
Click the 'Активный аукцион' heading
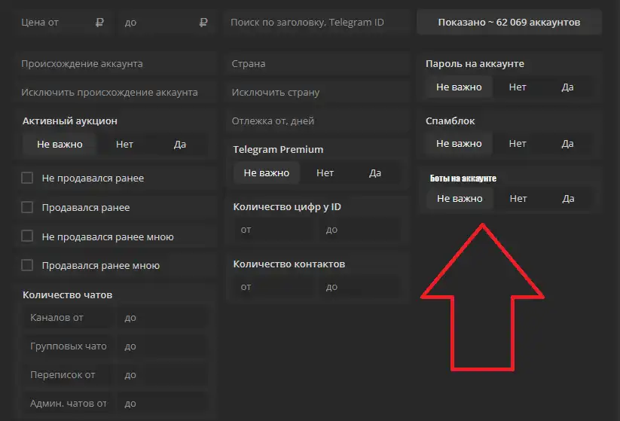69,121
